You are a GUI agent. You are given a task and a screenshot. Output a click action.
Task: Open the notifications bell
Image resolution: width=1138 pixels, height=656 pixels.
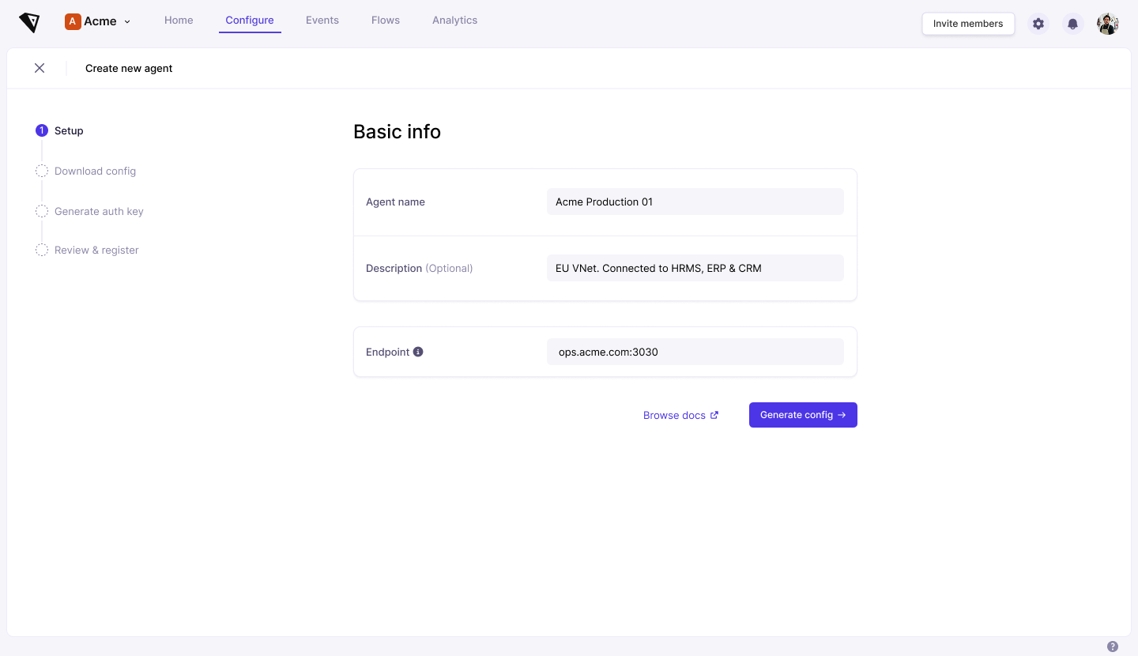[x=1072, y=24]
